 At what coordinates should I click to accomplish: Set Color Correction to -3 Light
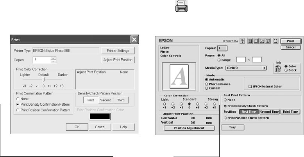coord(165,104)
